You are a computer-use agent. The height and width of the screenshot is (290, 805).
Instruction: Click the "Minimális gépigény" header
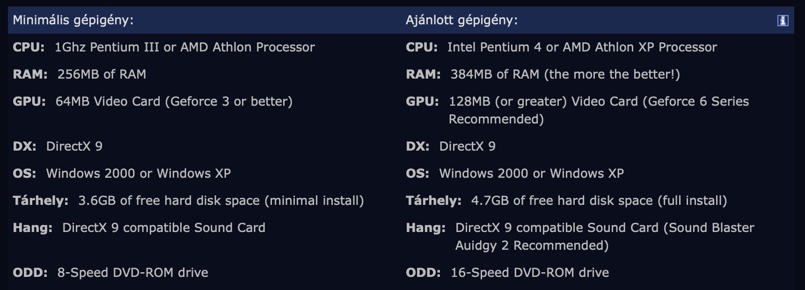pos(73,20)
